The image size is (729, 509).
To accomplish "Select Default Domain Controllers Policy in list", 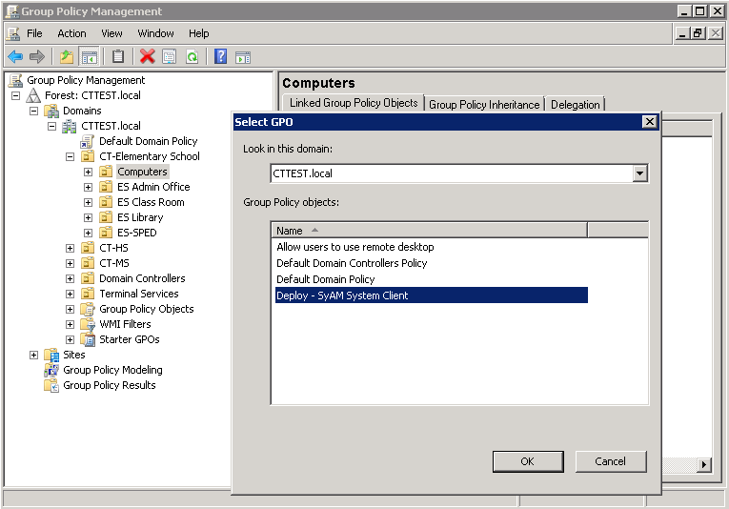I will 352,263.
